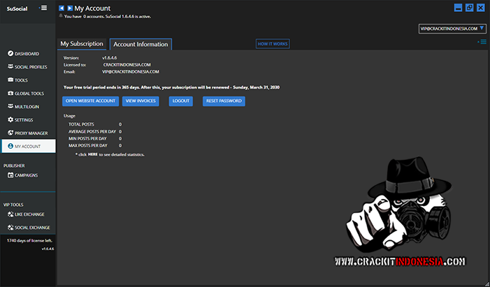Open Campaigns under Publisher

[x=26, y=175]
